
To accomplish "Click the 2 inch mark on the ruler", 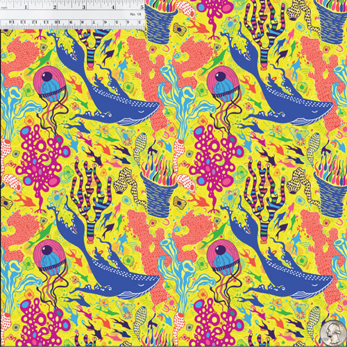I will [x=55, y=7].
